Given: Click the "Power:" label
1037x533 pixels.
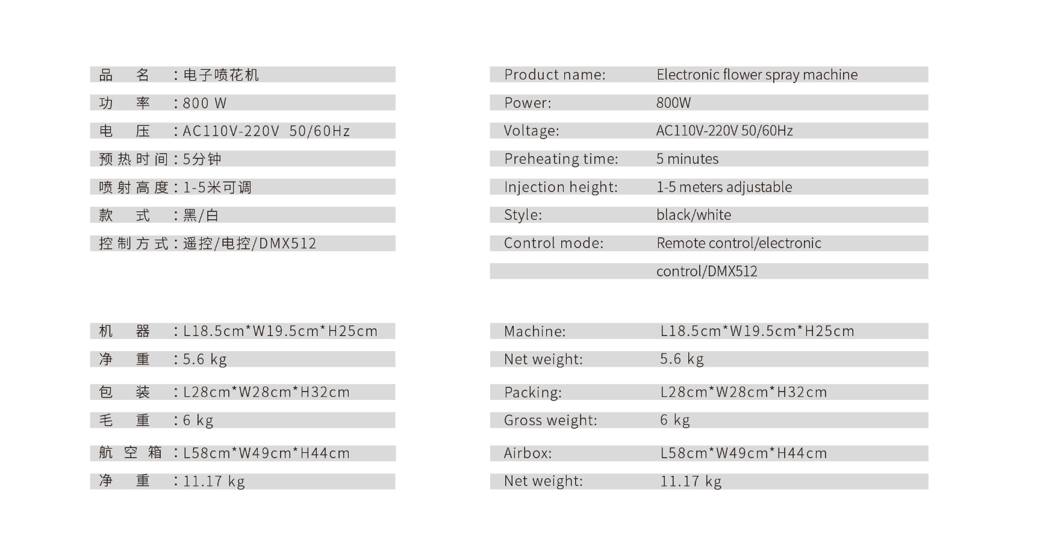Looking at the screenshot, I should (x=528, y=103).
